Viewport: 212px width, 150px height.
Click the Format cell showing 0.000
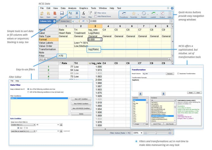click(95, 39)
